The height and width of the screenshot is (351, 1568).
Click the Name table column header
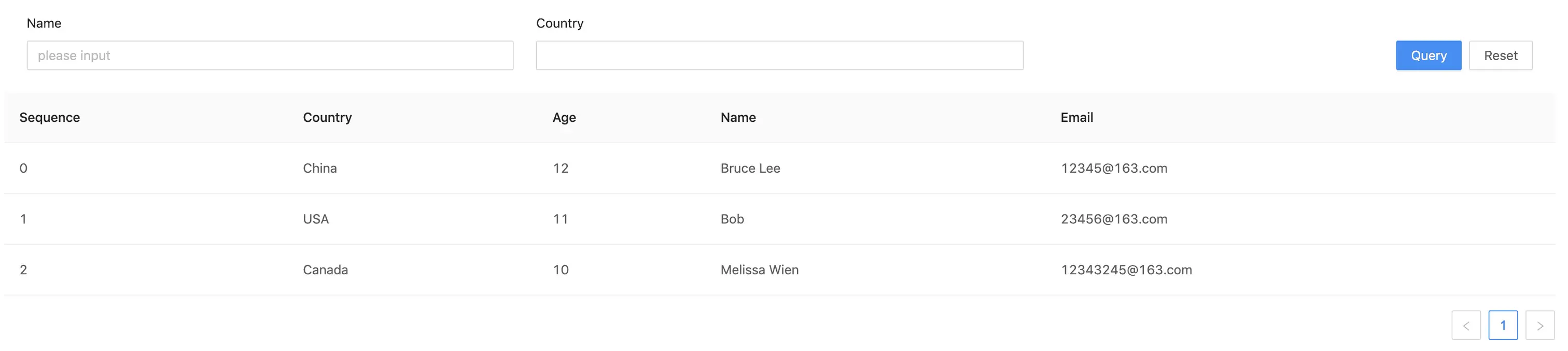pyautogui.click(x=738, y=117)
